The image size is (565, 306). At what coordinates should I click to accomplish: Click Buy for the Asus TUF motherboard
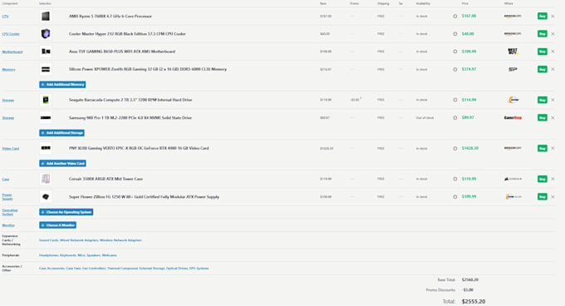click(x=543, y=52)
